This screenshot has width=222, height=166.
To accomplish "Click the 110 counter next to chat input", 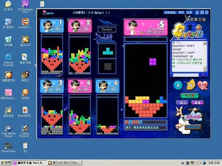I will pyautogui.click(x=203, y=75).
